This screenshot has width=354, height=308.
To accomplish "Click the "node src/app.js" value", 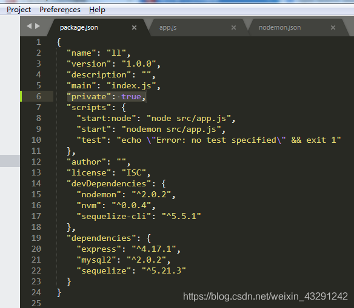I will (189, 118).
